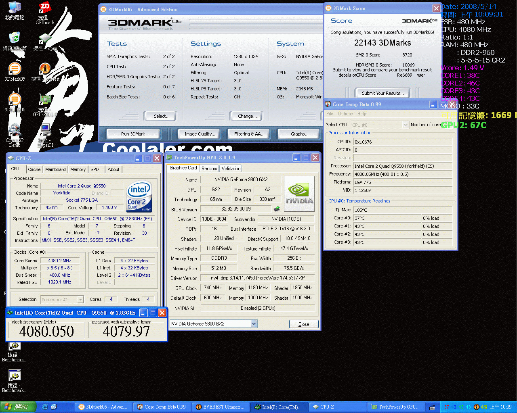The width and height of the screenshot is (517, 413).
Task: Open the lower Benchmark shortcut desktop icon
Action: tap(15, 381)
